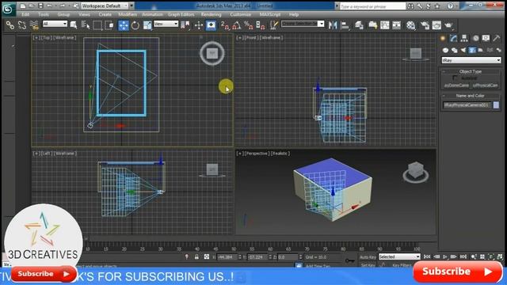Activate the Select and Scale tool
Screen dimensions: 507x285
pyautogui.click(x=147, y=25)
